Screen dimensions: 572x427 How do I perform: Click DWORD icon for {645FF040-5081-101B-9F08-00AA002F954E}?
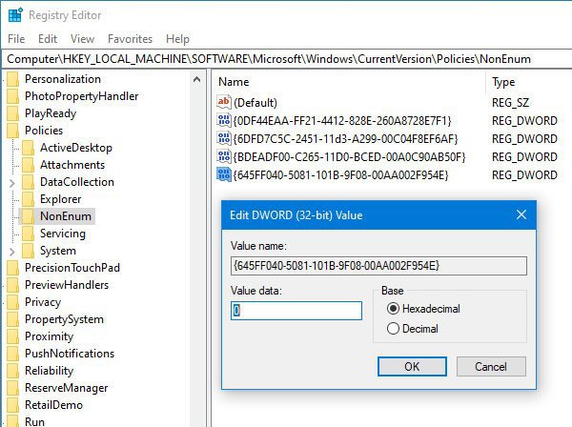pyautogui.click(x=224, y=174)
